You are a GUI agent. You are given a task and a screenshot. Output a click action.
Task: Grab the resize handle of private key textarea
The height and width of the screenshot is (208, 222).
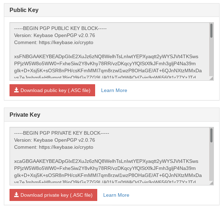(x=211, y=183)
